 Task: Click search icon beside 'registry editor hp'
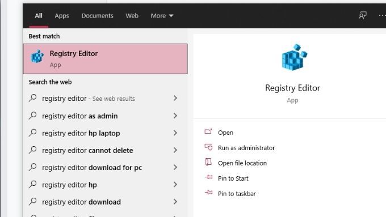[32, 184]
